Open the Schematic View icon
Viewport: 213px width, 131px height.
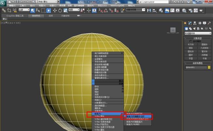pos(178,10)
